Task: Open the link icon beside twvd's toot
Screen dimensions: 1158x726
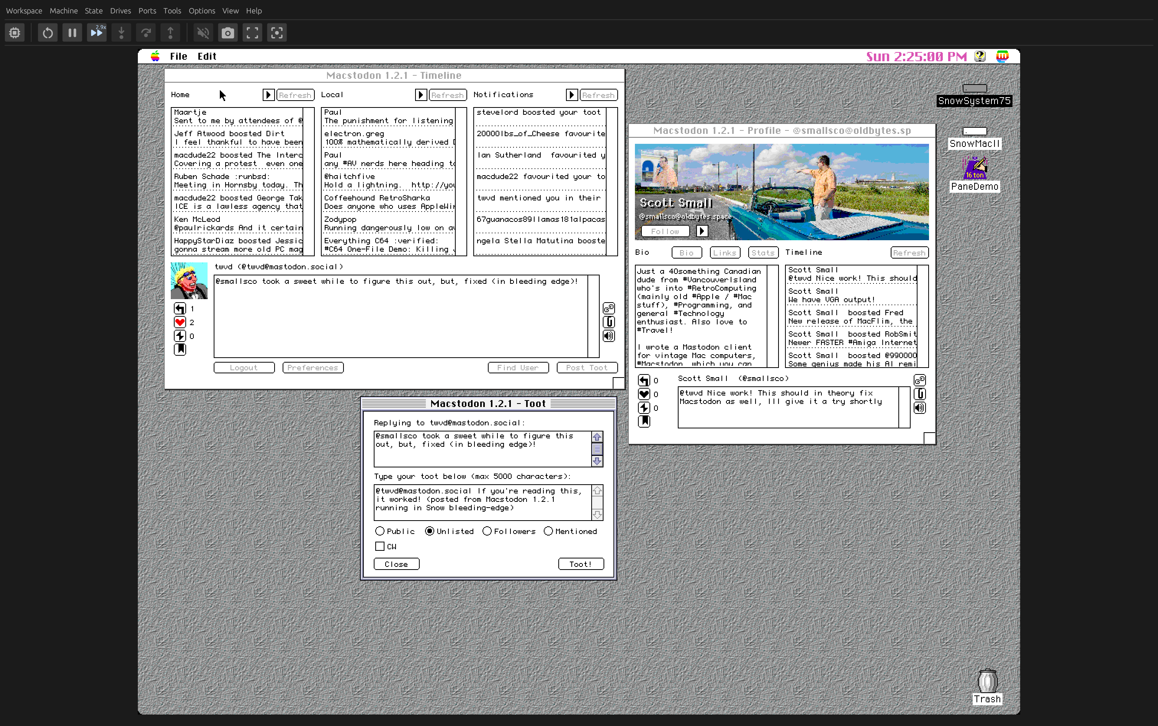Action: (x=608, y=308)
